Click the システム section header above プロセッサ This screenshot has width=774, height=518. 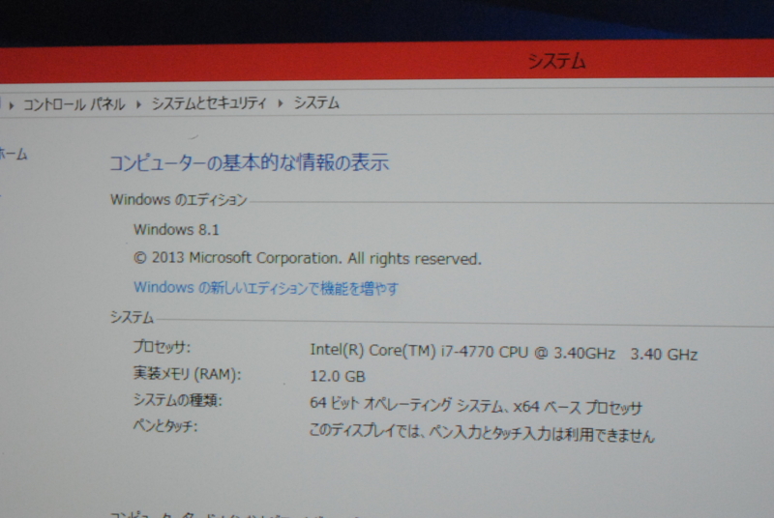click(132, 317)
